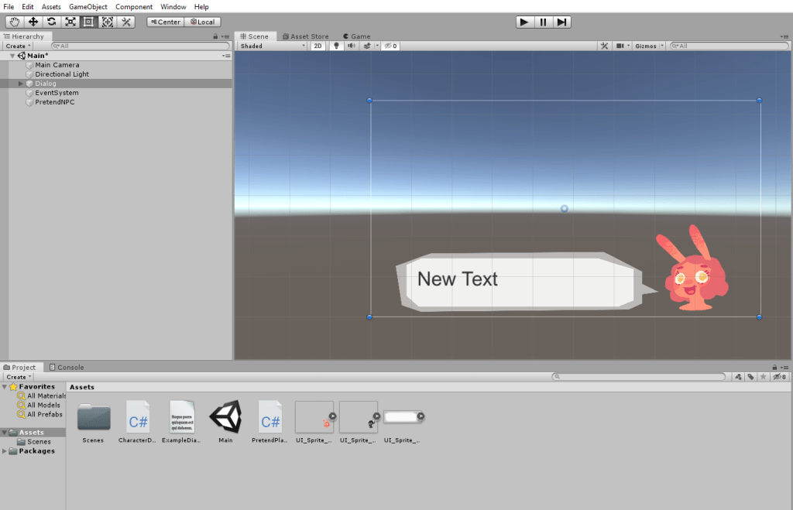Select the Scale tool
793x510 pixels.
click(x=70, y=22)
